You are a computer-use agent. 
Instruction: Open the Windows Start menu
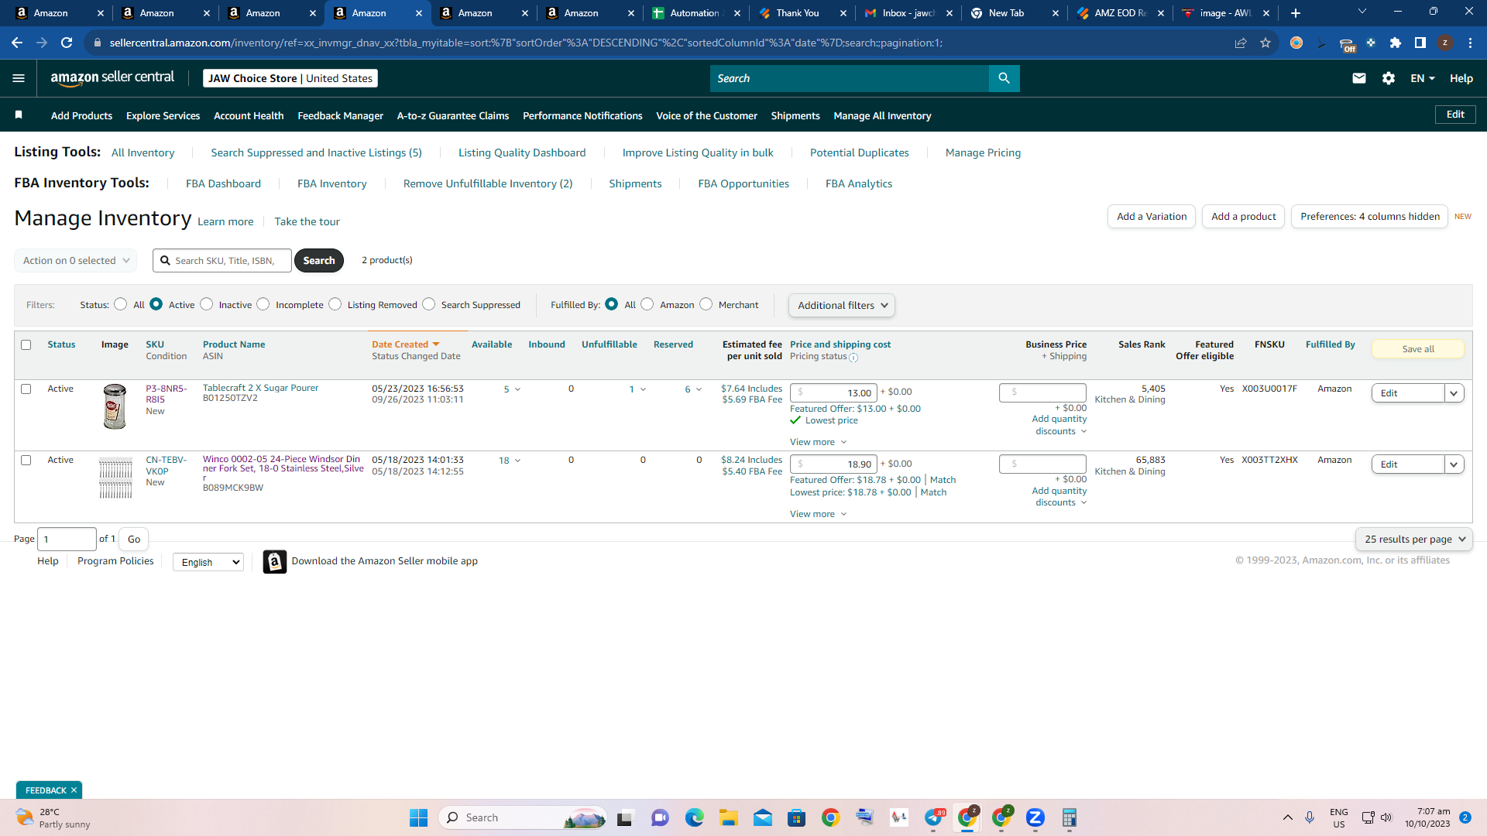(x=418, y=817)
